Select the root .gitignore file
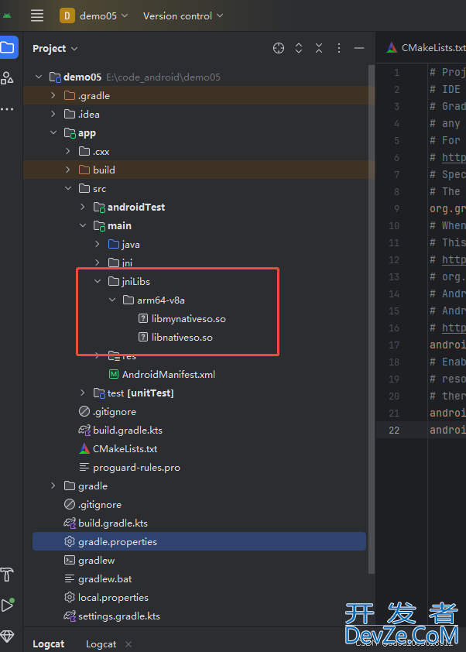The height and width of the screenshot is (652, 466). click(100, 504)
